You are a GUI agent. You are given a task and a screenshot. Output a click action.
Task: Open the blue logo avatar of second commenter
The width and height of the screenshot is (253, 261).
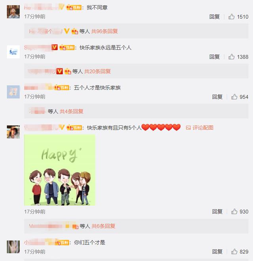pyautogui.click(x=13, y=52)
